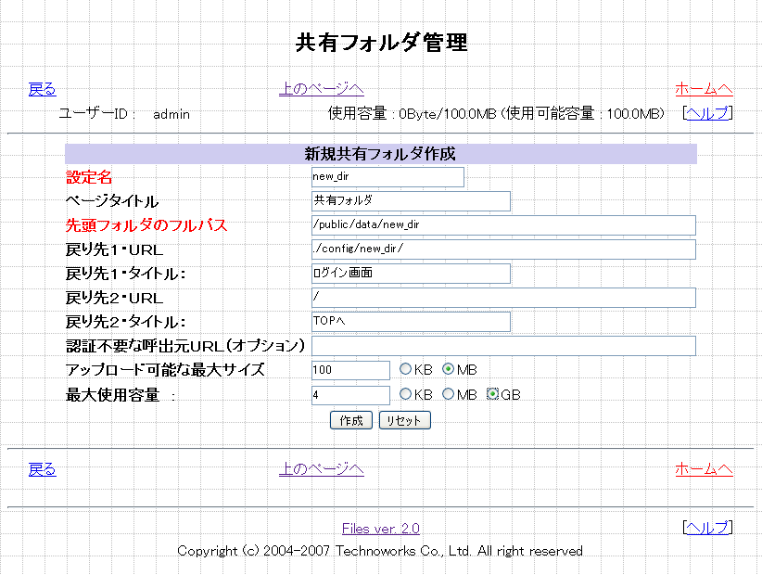Choose MB for 最大使用容量
The width and height of the screenshot is (762, 575).
(x=449, y=394)
